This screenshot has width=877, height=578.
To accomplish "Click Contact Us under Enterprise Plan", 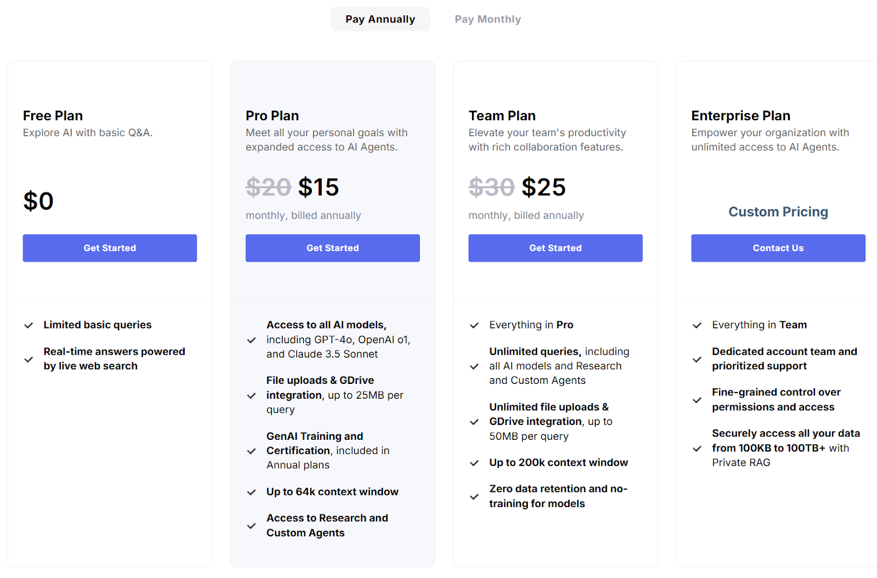I will pyautogui.click(x=778, y=248).
